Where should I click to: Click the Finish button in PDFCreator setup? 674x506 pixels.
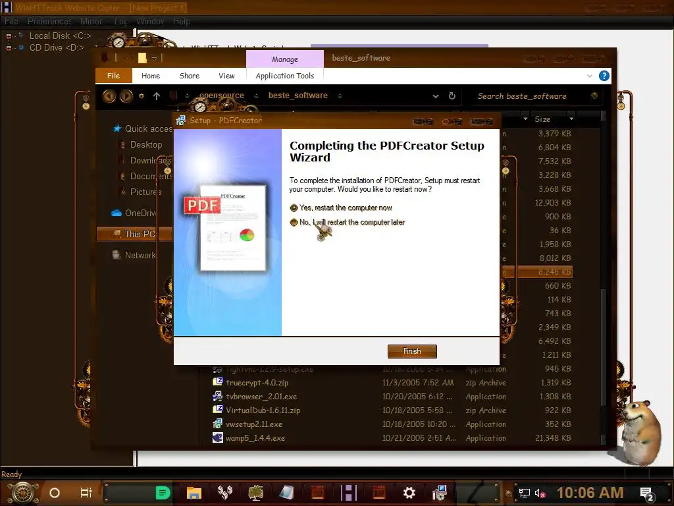[x=412, y=351]
